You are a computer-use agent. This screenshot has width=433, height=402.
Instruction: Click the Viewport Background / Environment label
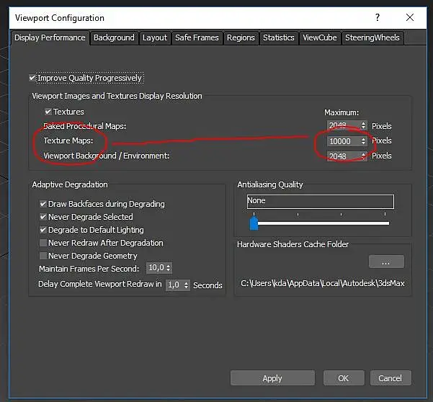click(107, 156)
